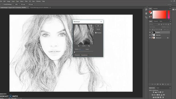Zoom out the Minimum dialog preview
The height and width of the screenshot is (99, 176).
point(78,46)
